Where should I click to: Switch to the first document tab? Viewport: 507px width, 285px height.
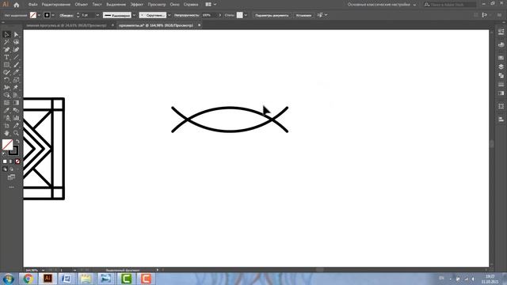tap(67, 25)
